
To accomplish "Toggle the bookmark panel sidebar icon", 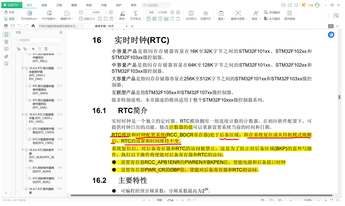I will pyautogui.click(x=6, y=35).
